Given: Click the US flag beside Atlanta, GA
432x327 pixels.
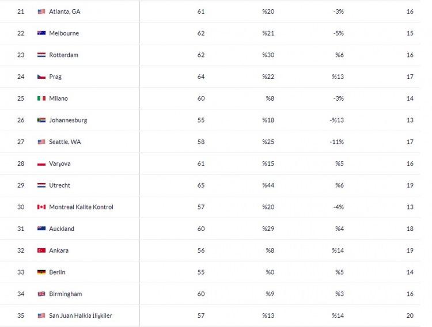Looking at the screenshot, I should 41,12.
